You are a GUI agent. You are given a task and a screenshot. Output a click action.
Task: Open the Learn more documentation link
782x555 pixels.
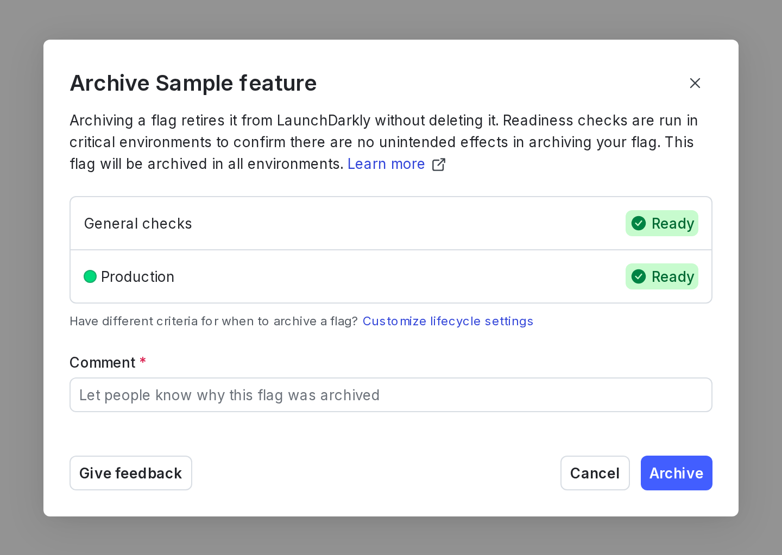386,164
